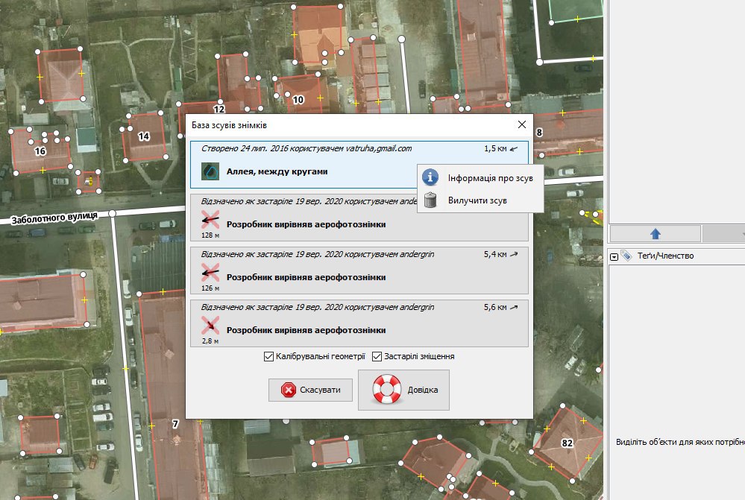The image size is (745, 500).
Task: Close the База зсувів знімків dialog
Action: (522, 124)
